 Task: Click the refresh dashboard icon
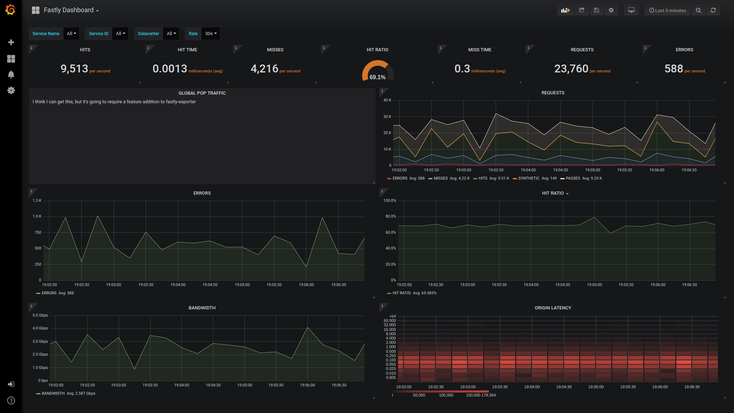[x=713, y=10]
